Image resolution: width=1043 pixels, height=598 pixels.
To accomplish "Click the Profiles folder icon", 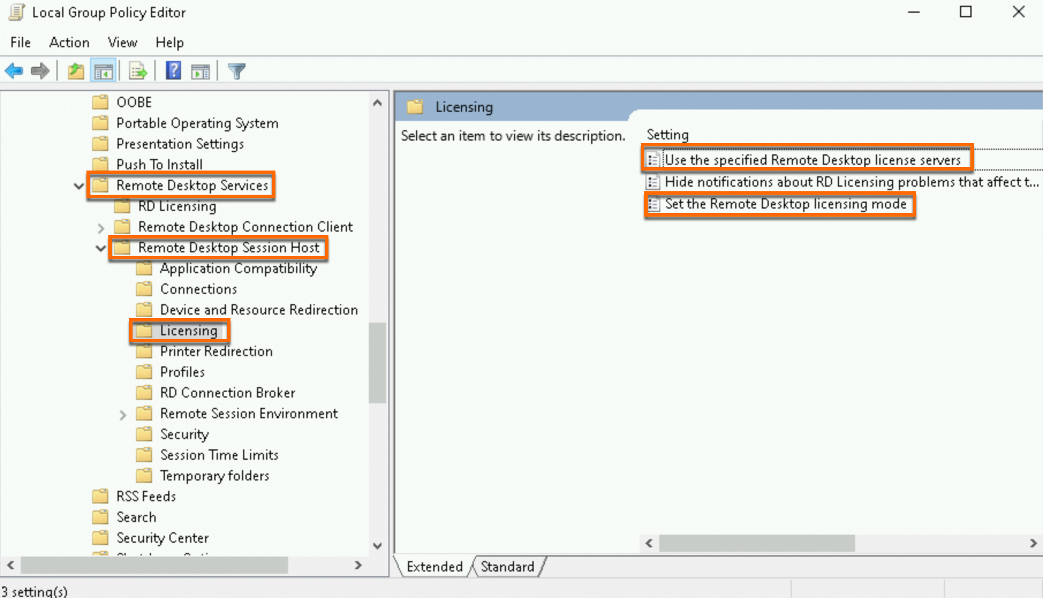I will coord(144,372).
